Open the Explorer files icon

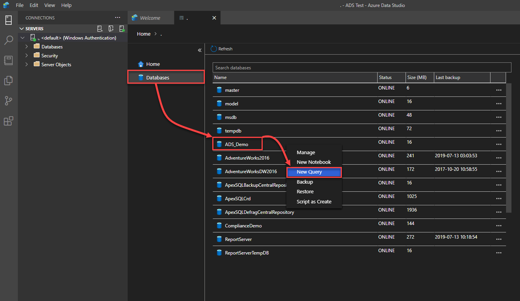point(9,81)
